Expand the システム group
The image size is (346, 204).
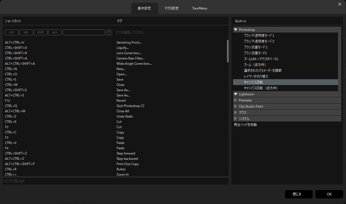[236, 119]
